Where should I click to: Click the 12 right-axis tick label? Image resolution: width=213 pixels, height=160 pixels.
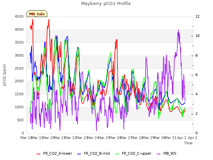click(x=197, y=16)
